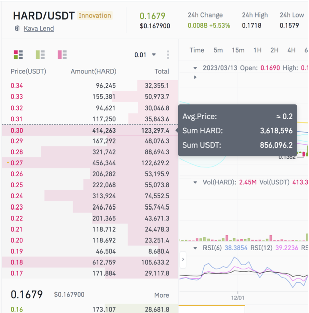Select the 15m chart interval

[x=238, y=50]
